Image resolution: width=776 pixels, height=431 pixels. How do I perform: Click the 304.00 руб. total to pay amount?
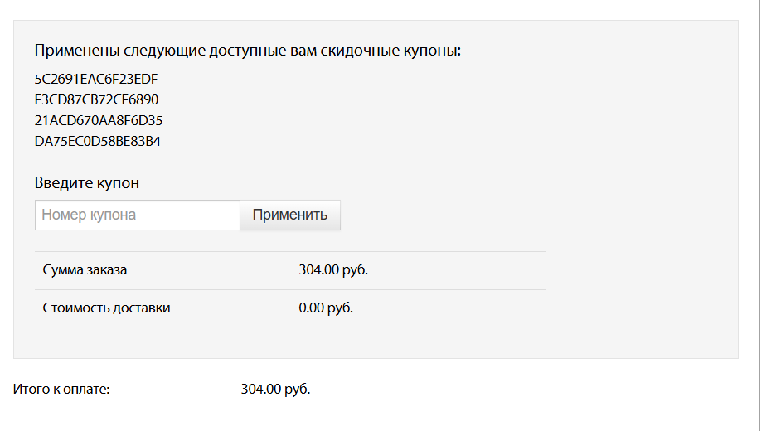click(x=275, y=389)
